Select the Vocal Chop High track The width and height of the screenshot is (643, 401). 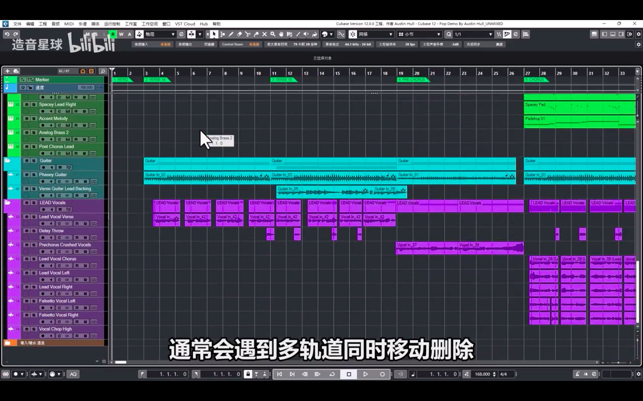tap(55, 329)
